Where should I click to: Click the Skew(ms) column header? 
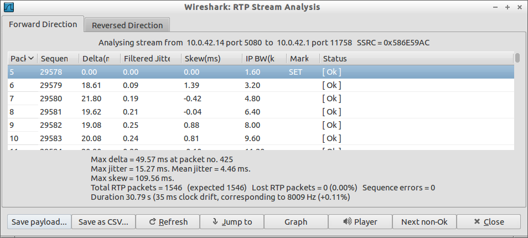(x=211, y=59)
